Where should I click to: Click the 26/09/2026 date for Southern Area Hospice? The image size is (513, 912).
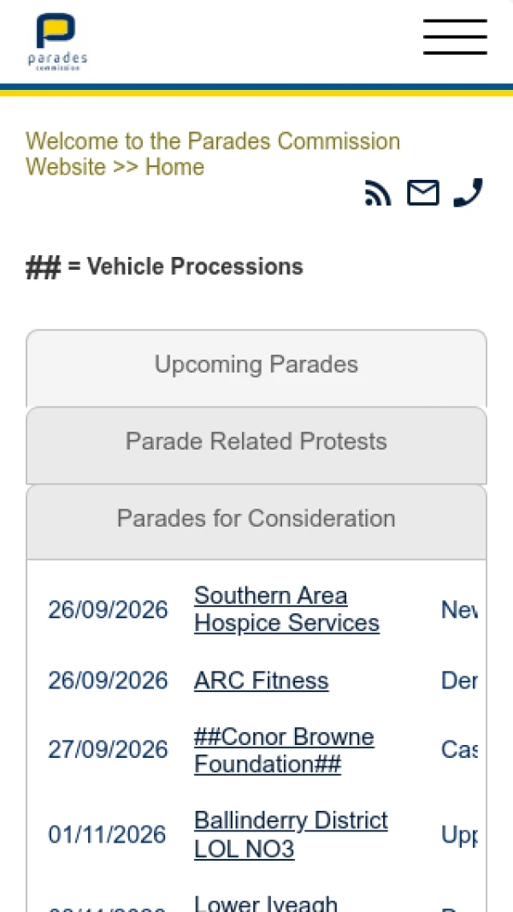(x=108, y=610)
